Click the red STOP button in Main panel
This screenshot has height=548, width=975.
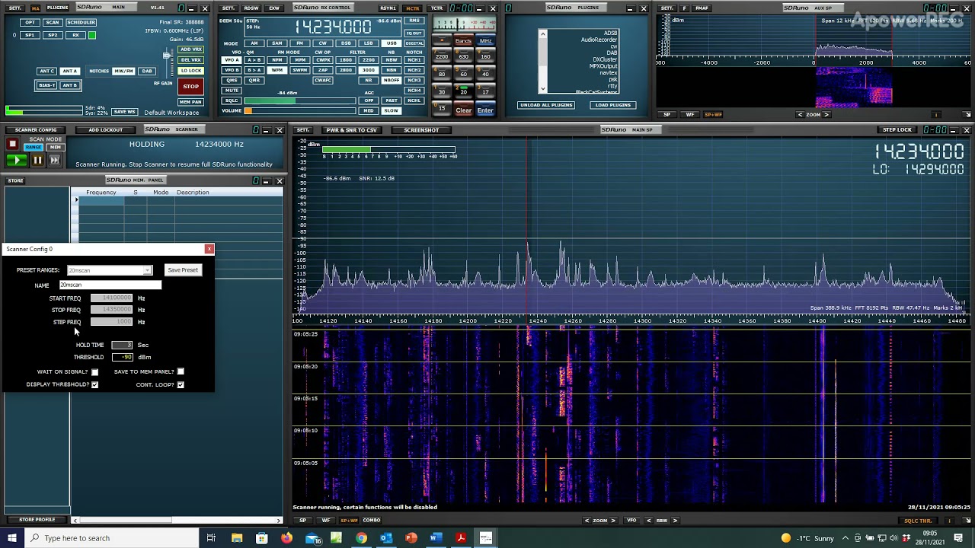190,86
